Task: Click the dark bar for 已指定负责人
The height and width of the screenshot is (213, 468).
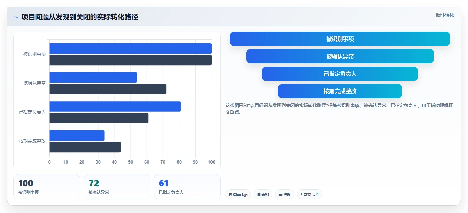Action: (99, 118)
